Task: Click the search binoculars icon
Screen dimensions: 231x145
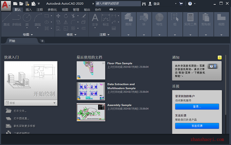Action: pos(144,4)
